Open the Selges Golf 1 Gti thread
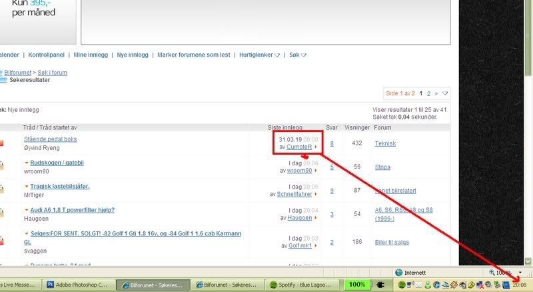Viewport: 533px width, 292px height. tap(133, 238)
